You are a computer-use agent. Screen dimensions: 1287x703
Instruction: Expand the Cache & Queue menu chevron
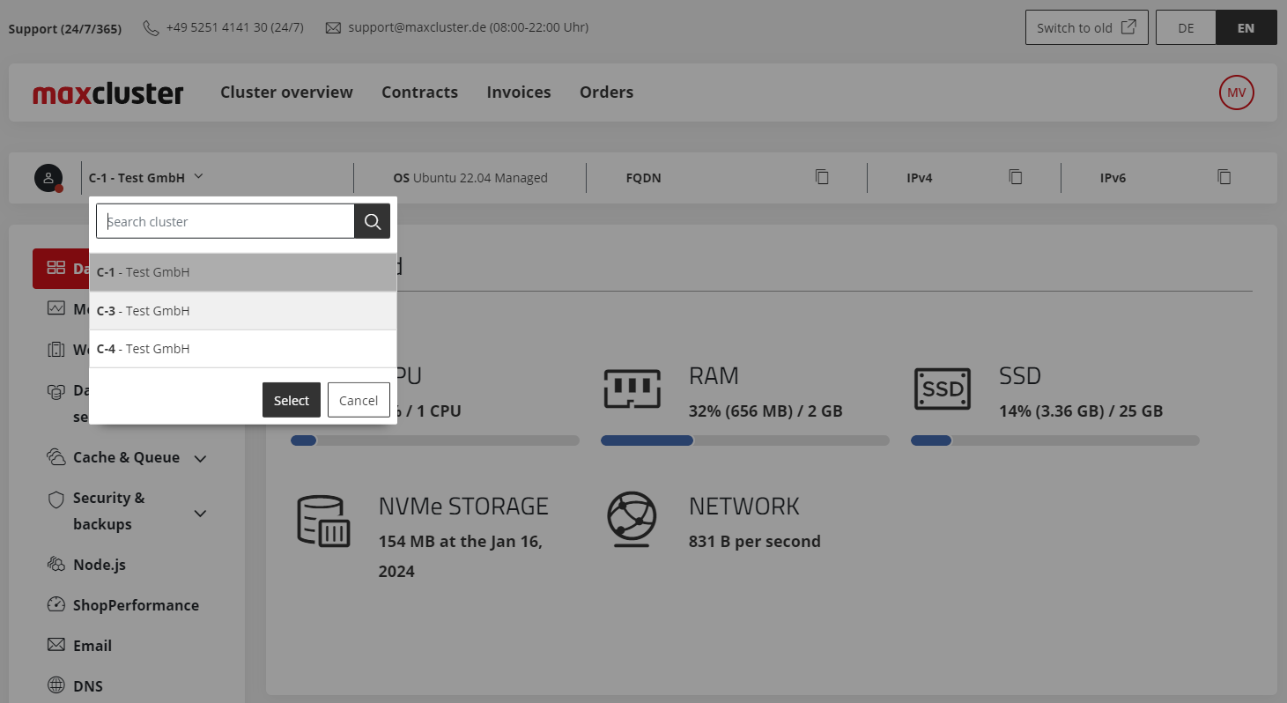coord(200,458)
